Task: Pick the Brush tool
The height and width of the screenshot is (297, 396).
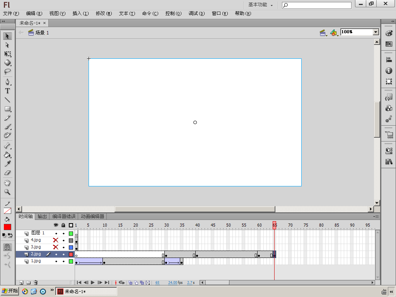Action: point(7,126)
